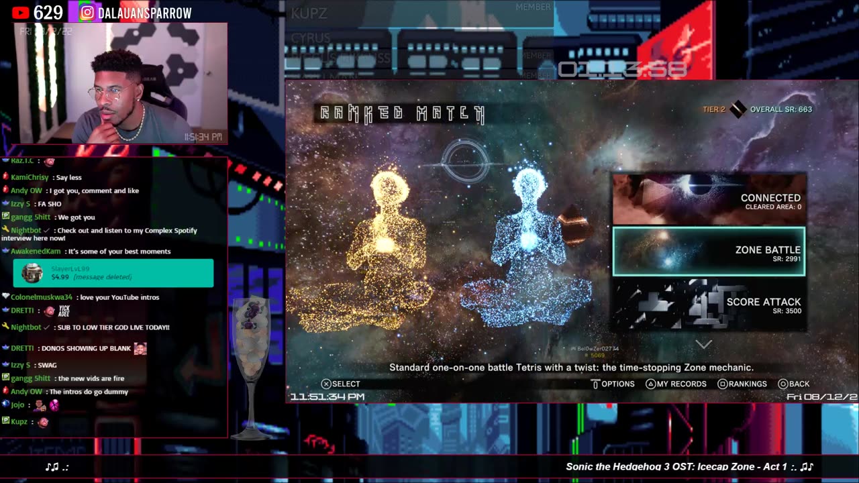Click the "CLEARED AREA: 0" text
Screen dimensions: 859x483
click(x=773, y=207)
